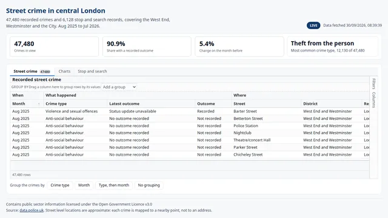Click the Recorded street crime heading

coord(36,79)
